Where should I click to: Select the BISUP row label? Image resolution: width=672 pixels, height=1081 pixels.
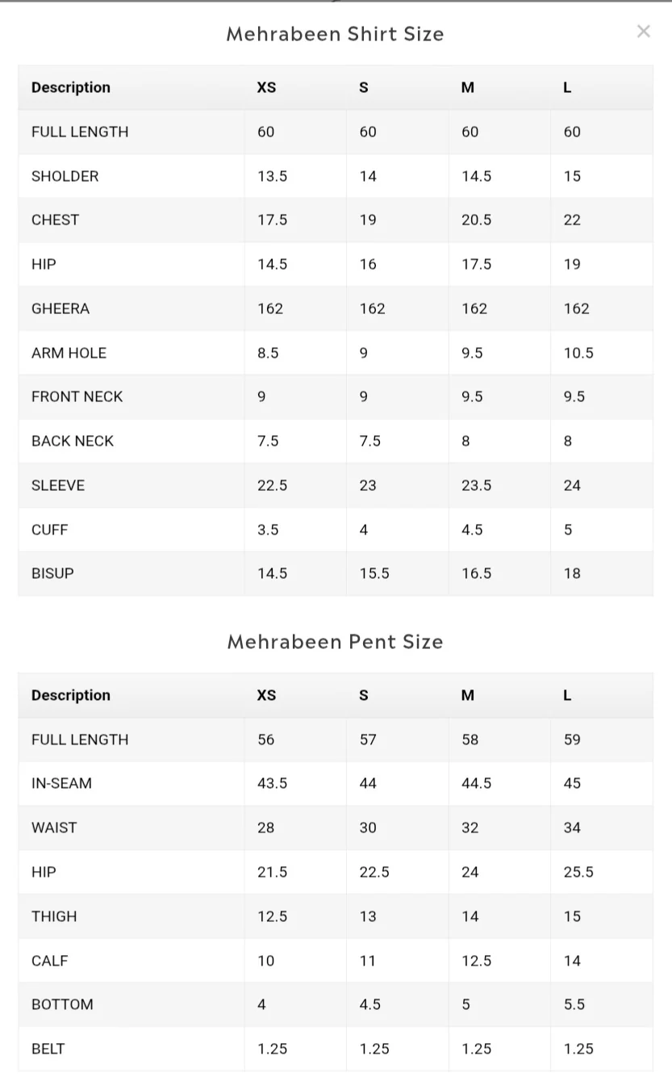point(52,573)
